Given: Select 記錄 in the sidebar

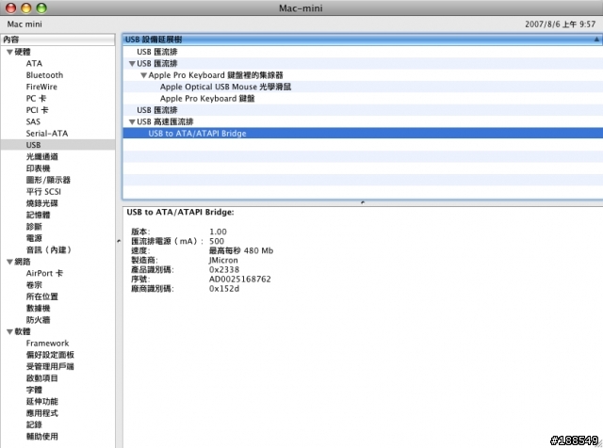Looking at the screenshot, I should tap(34, 424).
